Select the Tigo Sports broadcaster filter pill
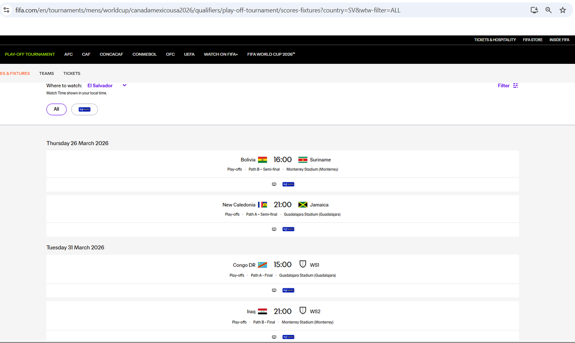This screenshot has height=343, width=575. pyautogui.click(x=84, y=109)
